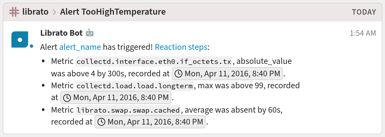The height and width of the screenshot is (137, 385).
Task: Click the Librato Bot avatar image
Action: [20, 39]
